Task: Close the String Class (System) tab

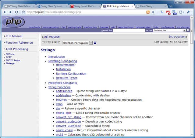Action: 66,6
